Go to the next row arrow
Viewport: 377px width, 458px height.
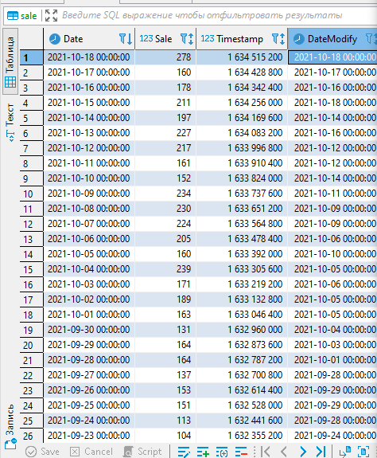(x=303, y=452)
